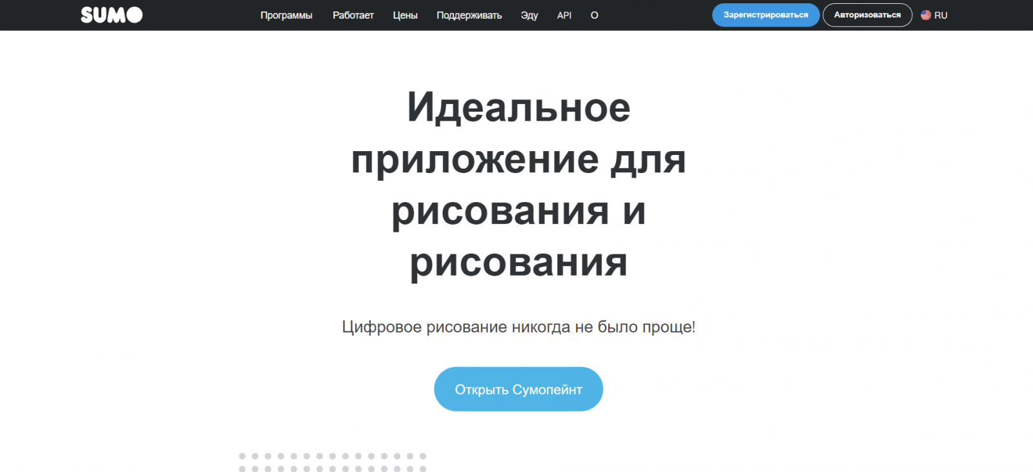Open the RU language selector
This screenshot has height=472, width=1033.
tap(934, 15)
